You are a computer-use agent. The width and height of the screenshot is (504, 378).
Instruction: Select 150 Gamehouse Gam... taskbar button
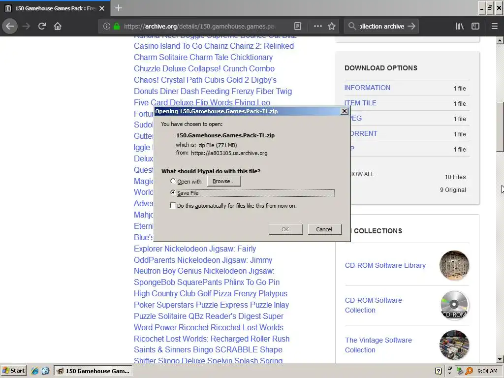93,371
